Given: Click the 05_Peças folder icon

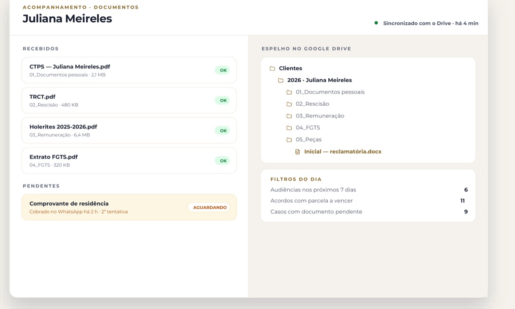Looking at the screenshot, I should coord(289,140).
